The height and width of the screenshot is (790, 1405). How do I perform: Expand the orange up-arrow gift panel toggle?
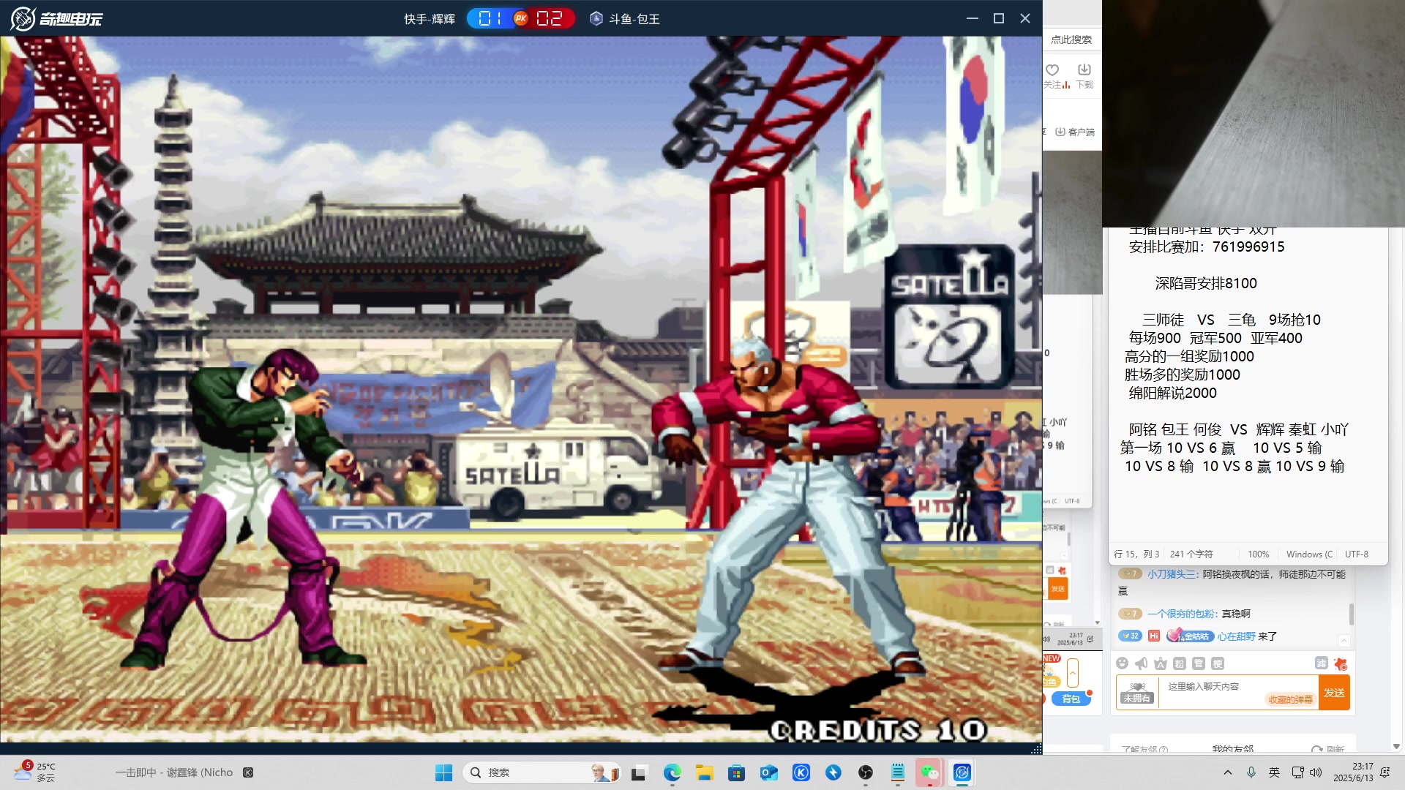pyautogui.click(x=1073, y=672)
